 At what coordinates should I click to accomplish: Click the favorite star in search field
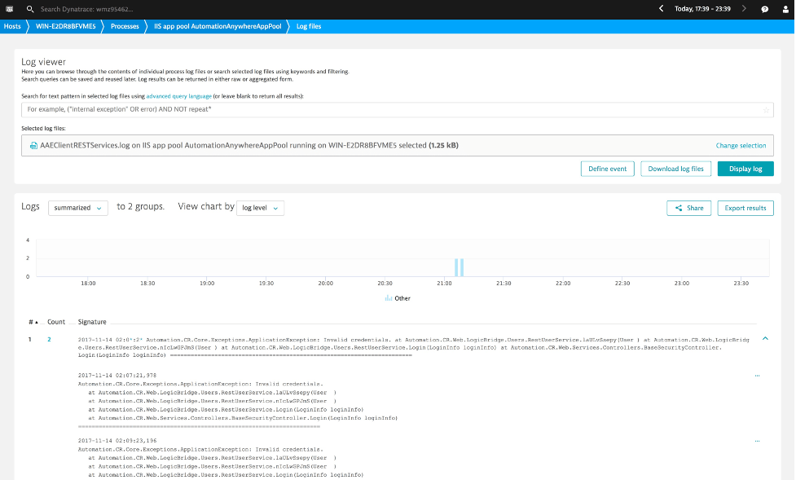tap(766, 110)
